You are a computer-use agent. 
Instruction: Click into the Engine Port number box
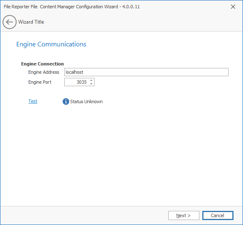(x=77, y=82)
